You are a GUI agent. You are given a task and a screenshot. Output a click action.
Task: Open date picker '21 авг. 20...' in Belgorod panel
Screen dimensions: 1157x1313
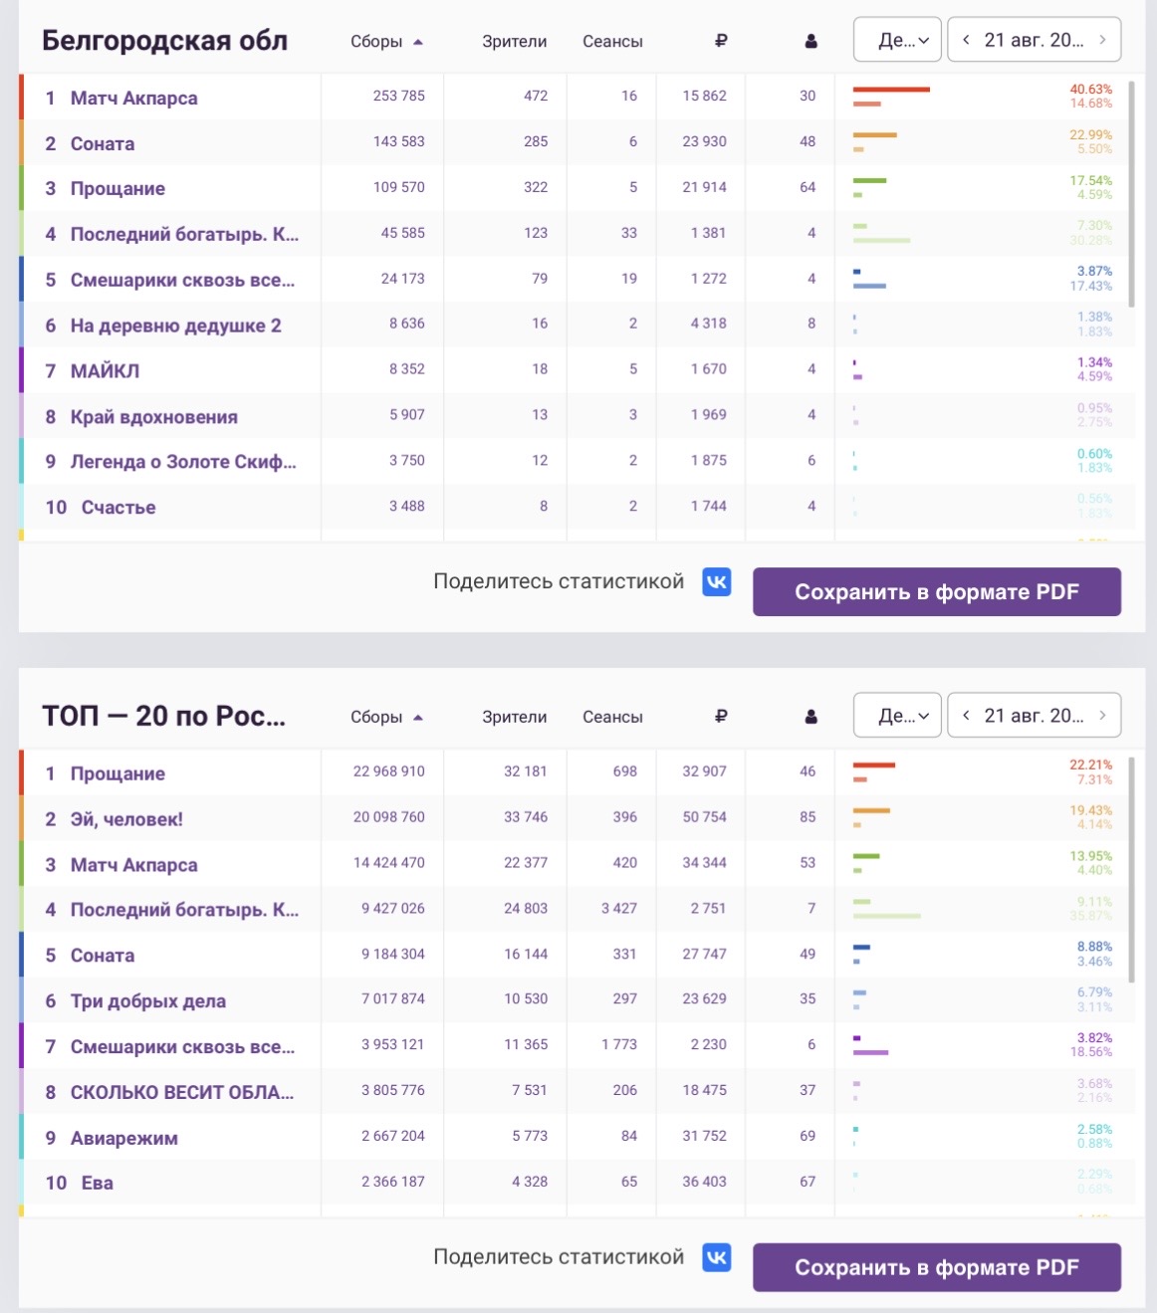point(1034,40)
